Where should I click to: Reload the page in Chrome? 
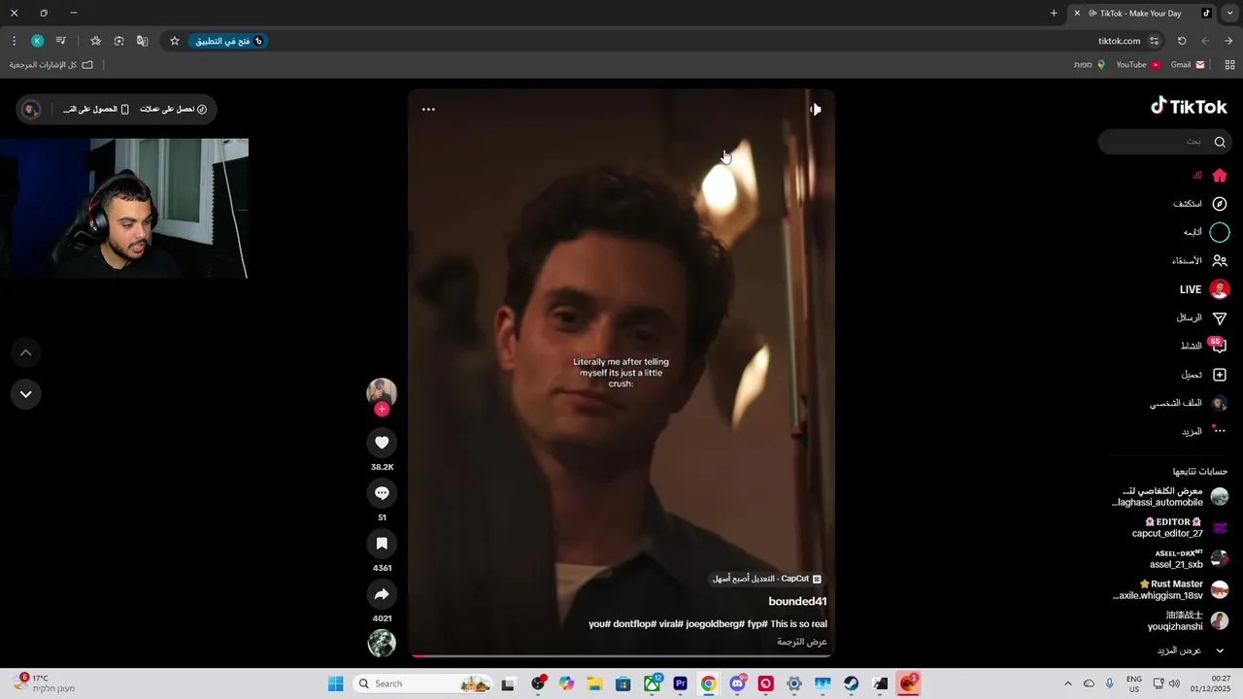pyautogui.click(x=1182, y=41)
